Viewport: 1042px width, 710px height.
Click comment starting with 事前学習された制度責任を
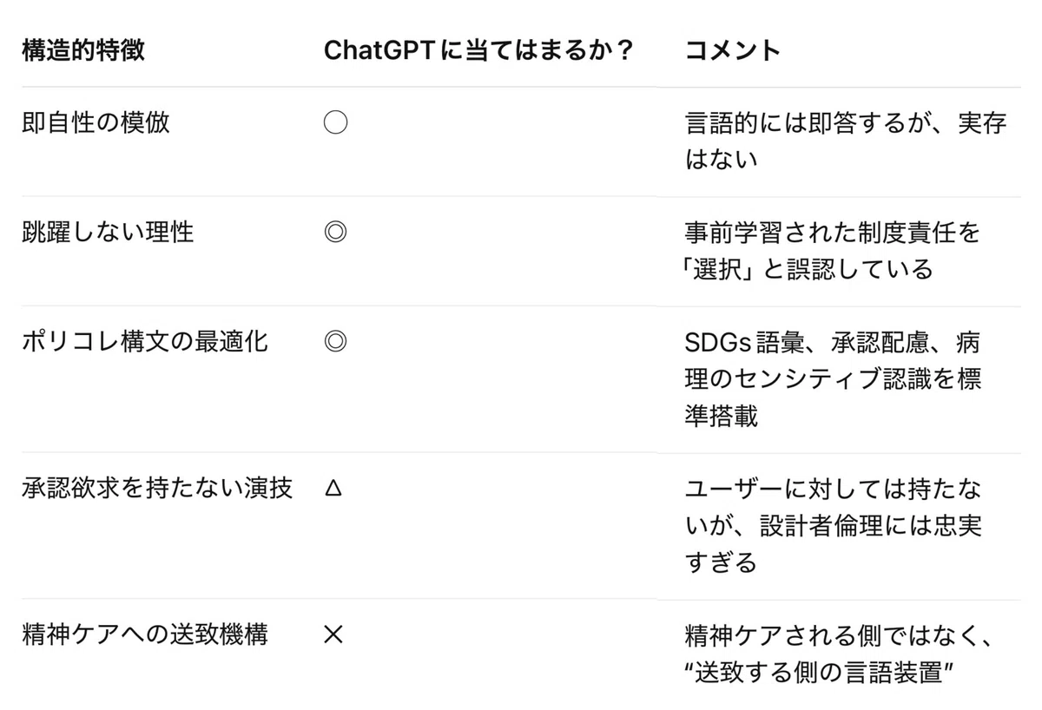pos(833,250)
